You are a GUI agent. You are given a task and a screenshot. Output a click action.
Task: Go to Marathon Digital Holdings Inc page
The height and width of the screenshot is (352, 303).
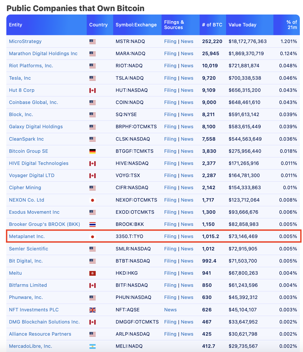point(43,54)
